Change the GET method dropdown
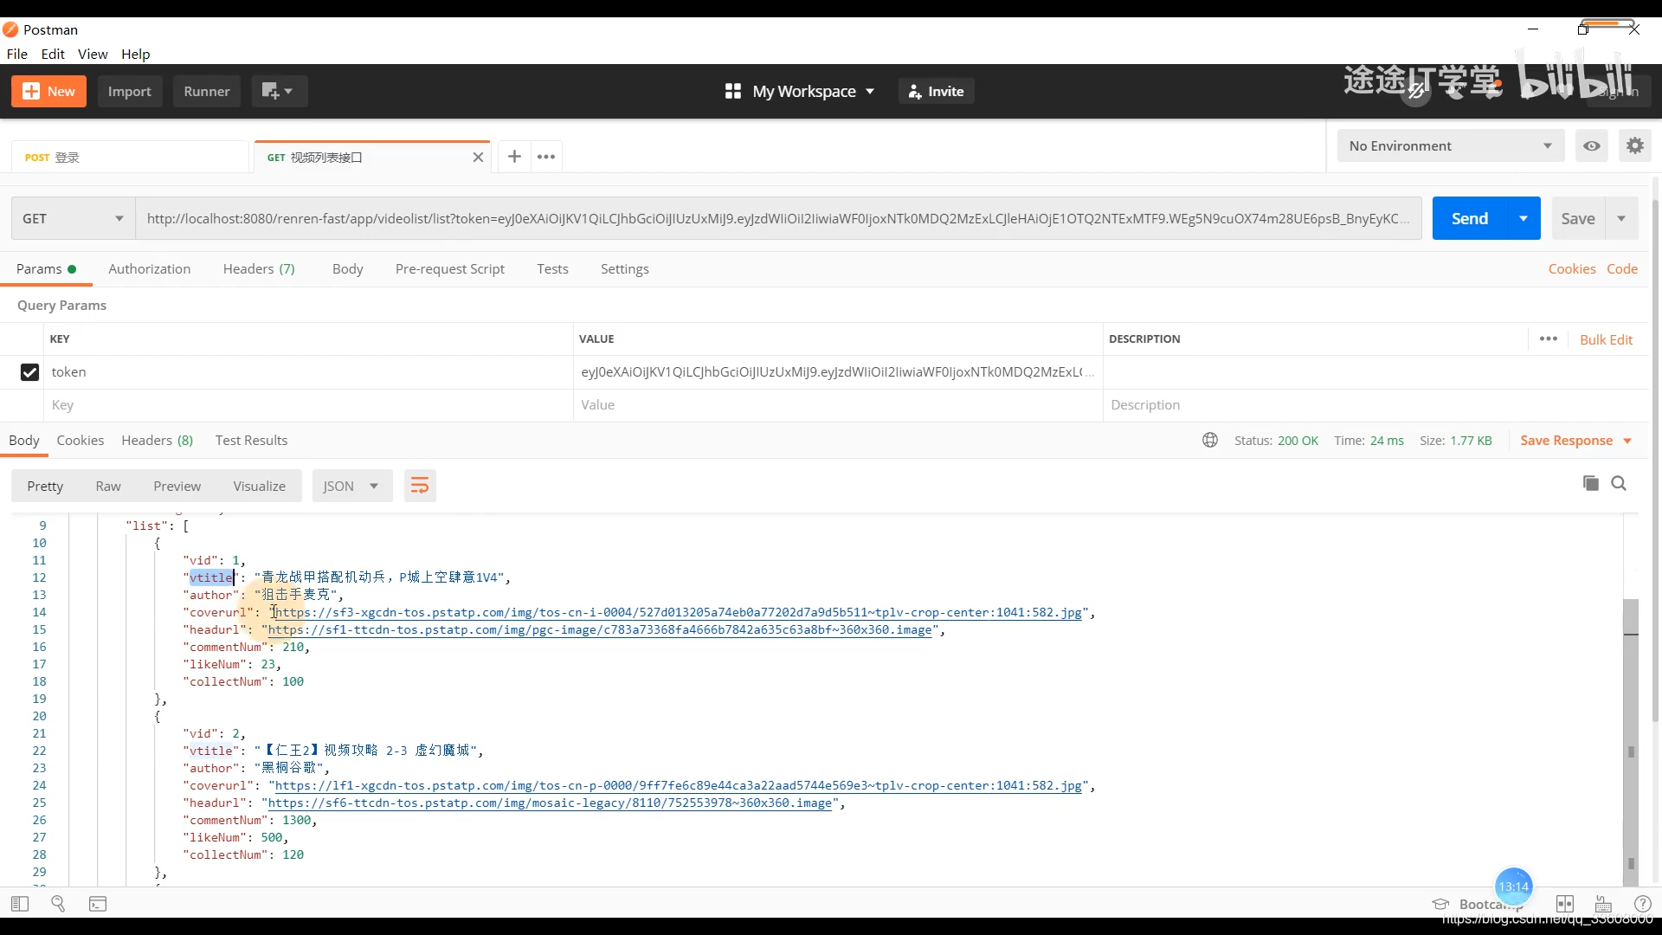1662x935 pixels. 73,218
